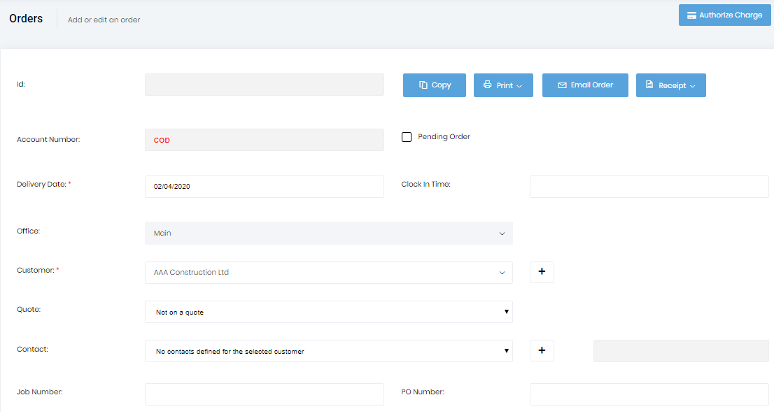This screenshot has height=416, width=774.
Task: Click the Add or edit an order label
Action: coord(104,20)
